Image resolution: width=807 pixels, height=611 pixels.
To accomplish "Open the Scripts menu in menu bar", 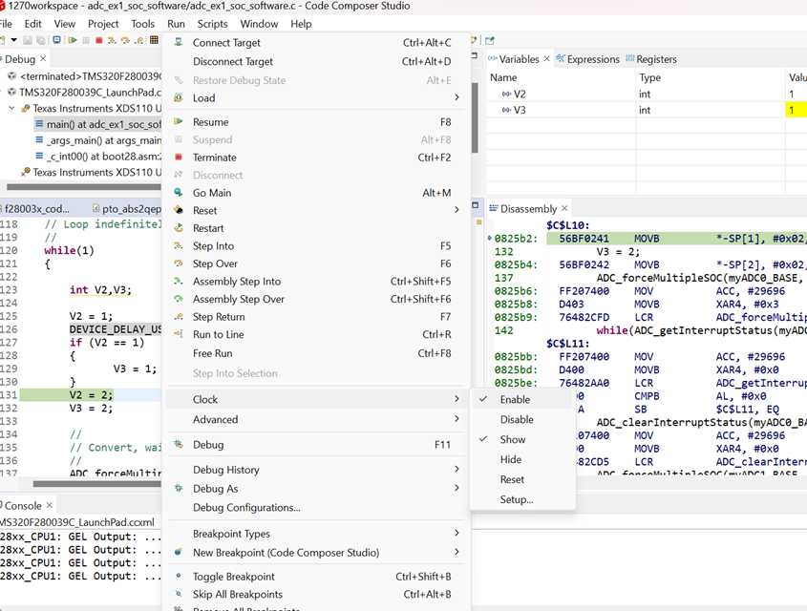I will (x=212, y=24).
